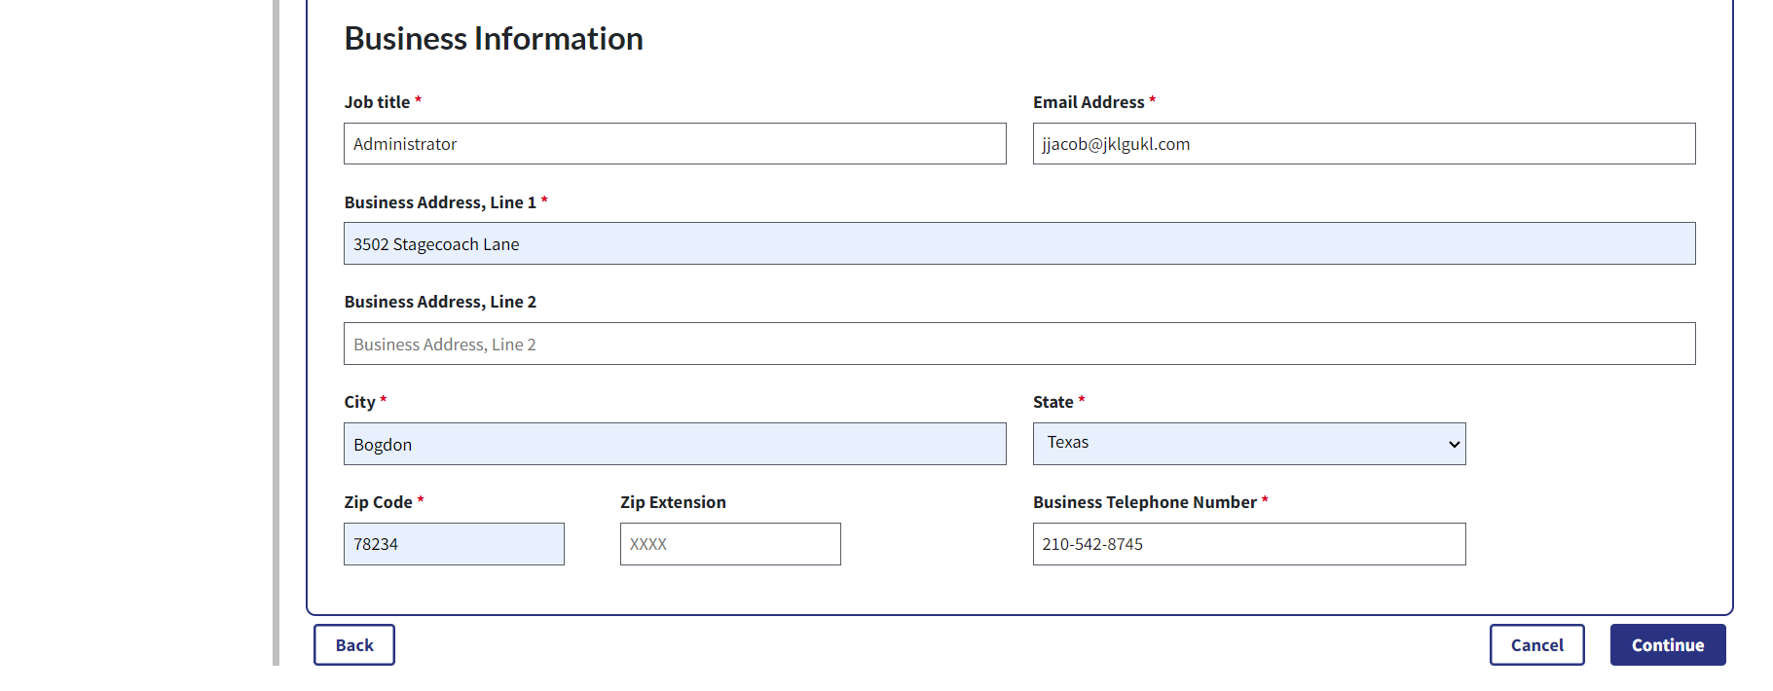Click the City label text
The image size is (1773, 691).
click(x=359, y=402)
